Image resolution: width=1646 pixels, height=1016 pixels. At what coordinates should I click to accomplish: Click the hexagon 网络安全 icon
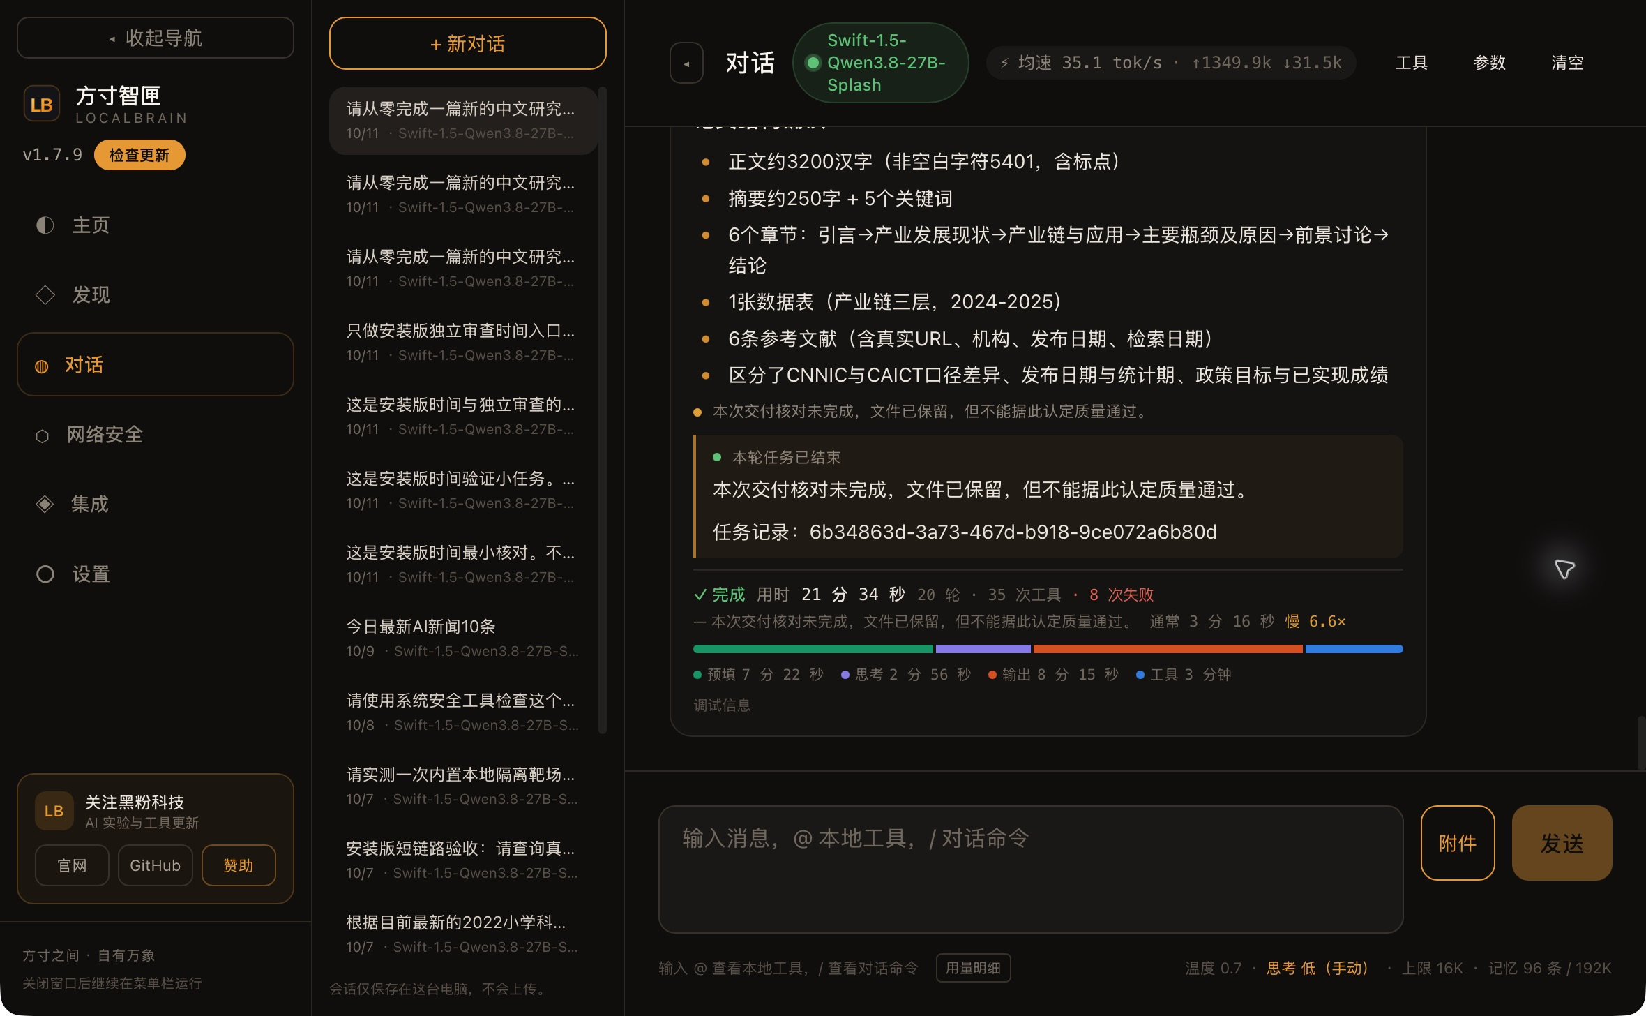pos(42,435)
